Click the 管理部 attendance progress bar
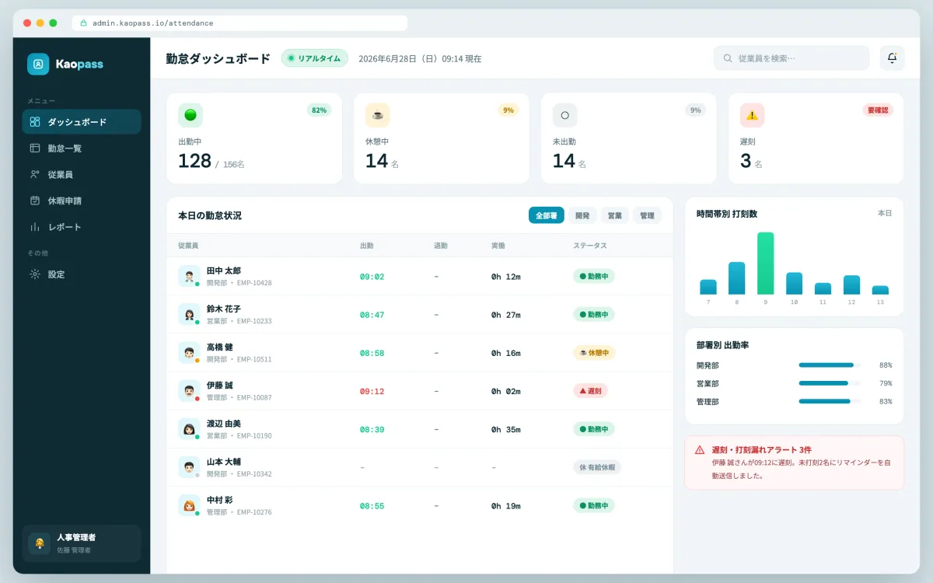The height and width of the screenshot is (583, 933). click(x=829, y=401)
